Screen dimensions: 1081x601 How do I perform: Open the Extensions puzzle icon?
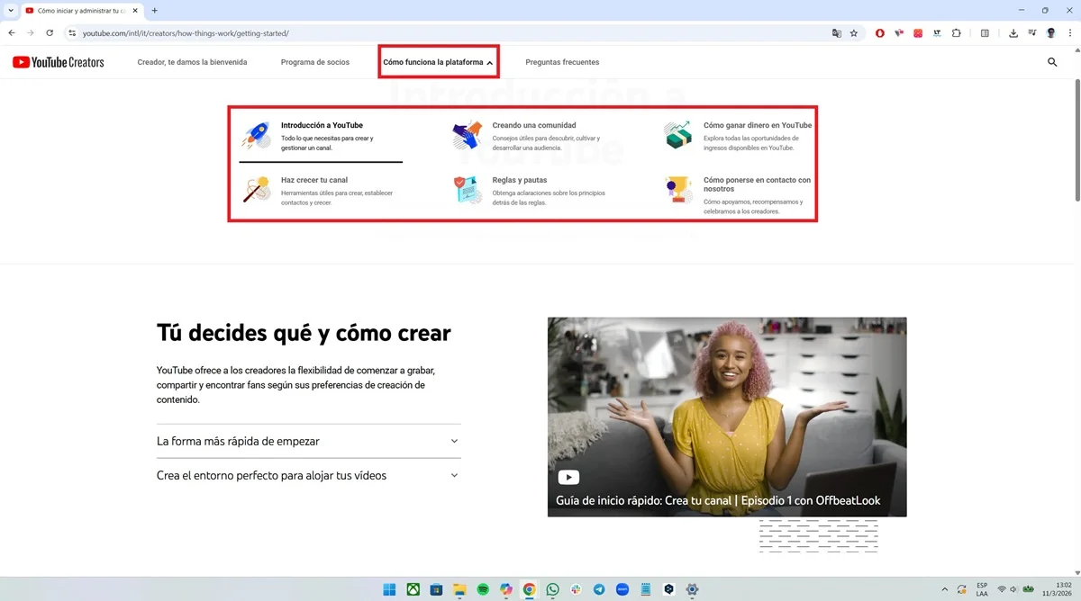click(x=957, y=32)
